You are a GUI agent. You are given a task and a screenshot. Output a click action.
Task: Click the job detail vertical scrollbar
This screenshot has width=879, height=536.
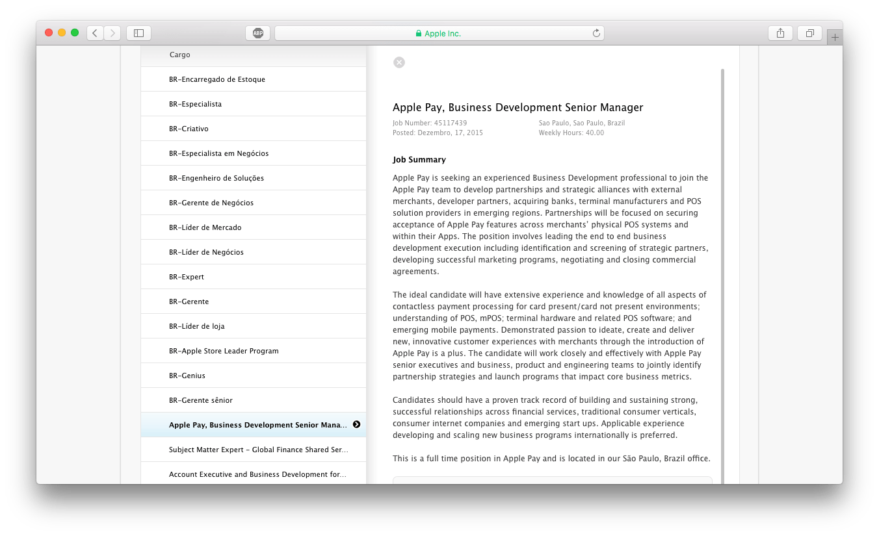723,276
